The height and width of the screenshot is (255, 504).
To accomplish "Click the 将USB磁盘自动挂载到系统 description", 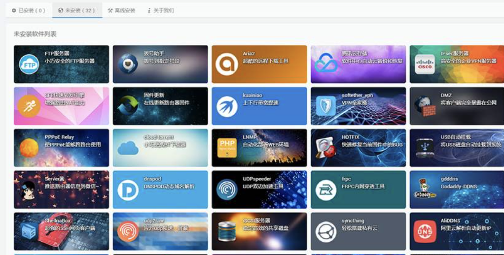I will point(471,145).
